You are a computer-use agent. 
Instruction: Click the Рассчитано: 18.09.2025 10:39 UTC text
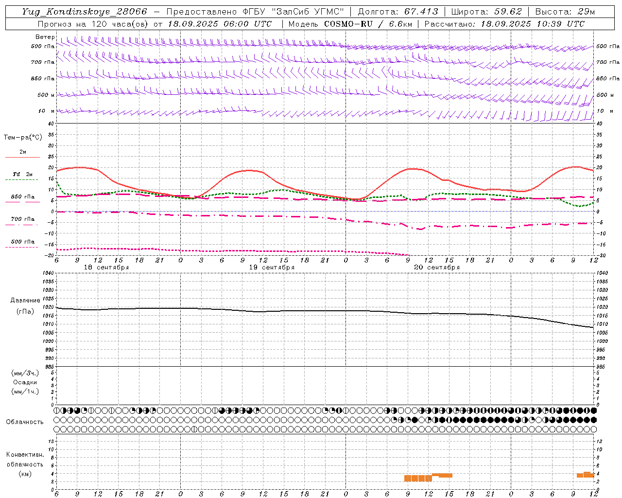(504, 24)
